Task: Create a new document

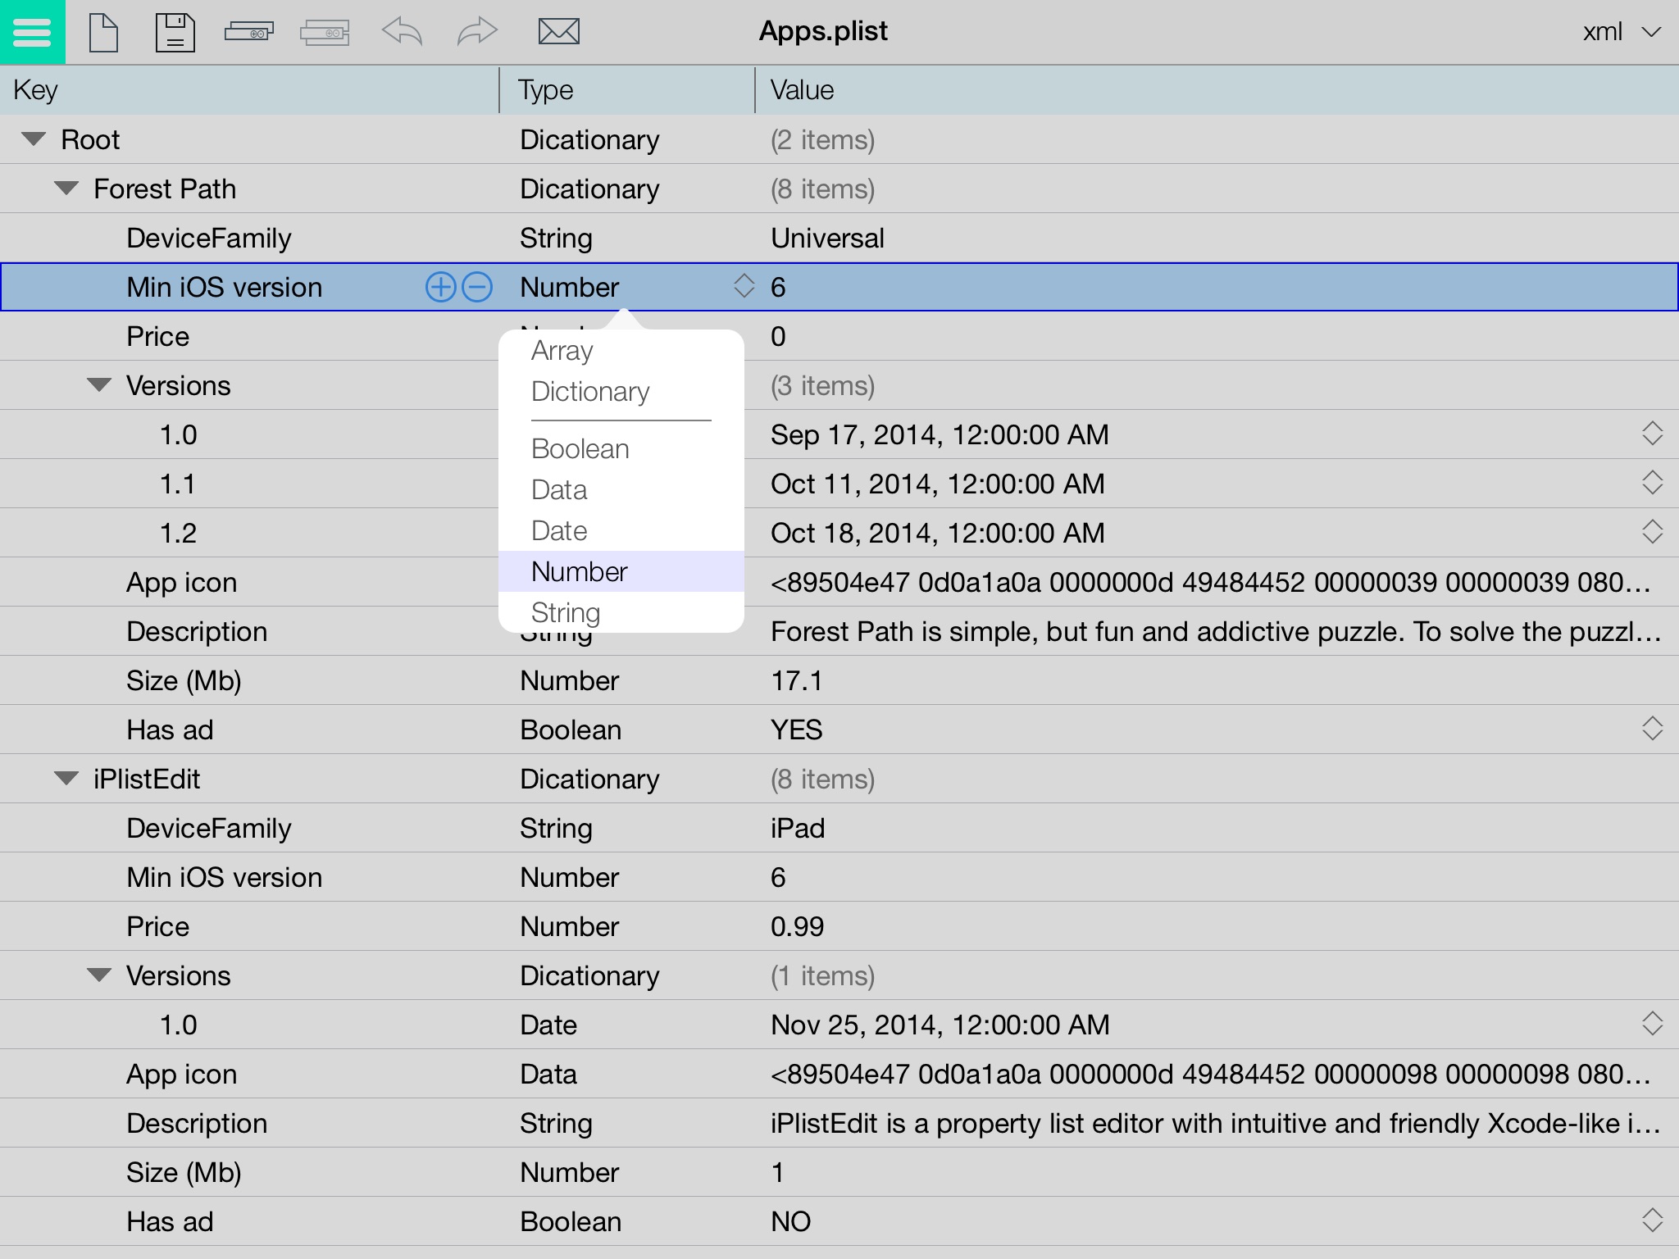Action: point(103,33)
